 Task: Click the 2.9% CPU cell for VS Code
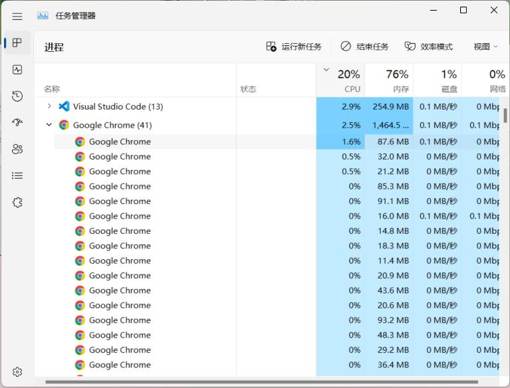pos(340,106)
